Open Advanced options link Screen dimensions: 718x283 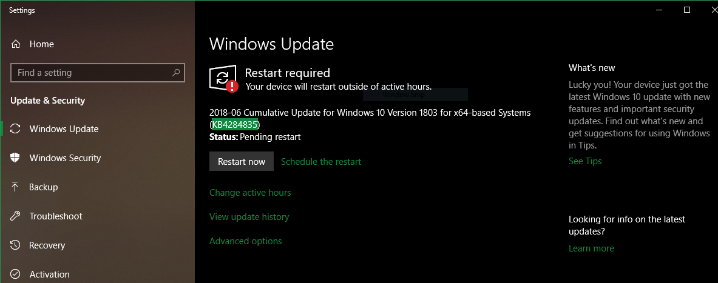click(245, 241)
